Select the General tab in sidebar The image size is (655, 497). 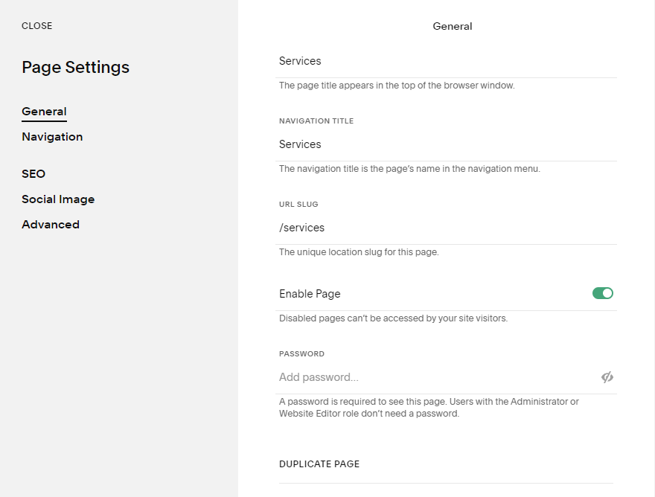point(44,112)
